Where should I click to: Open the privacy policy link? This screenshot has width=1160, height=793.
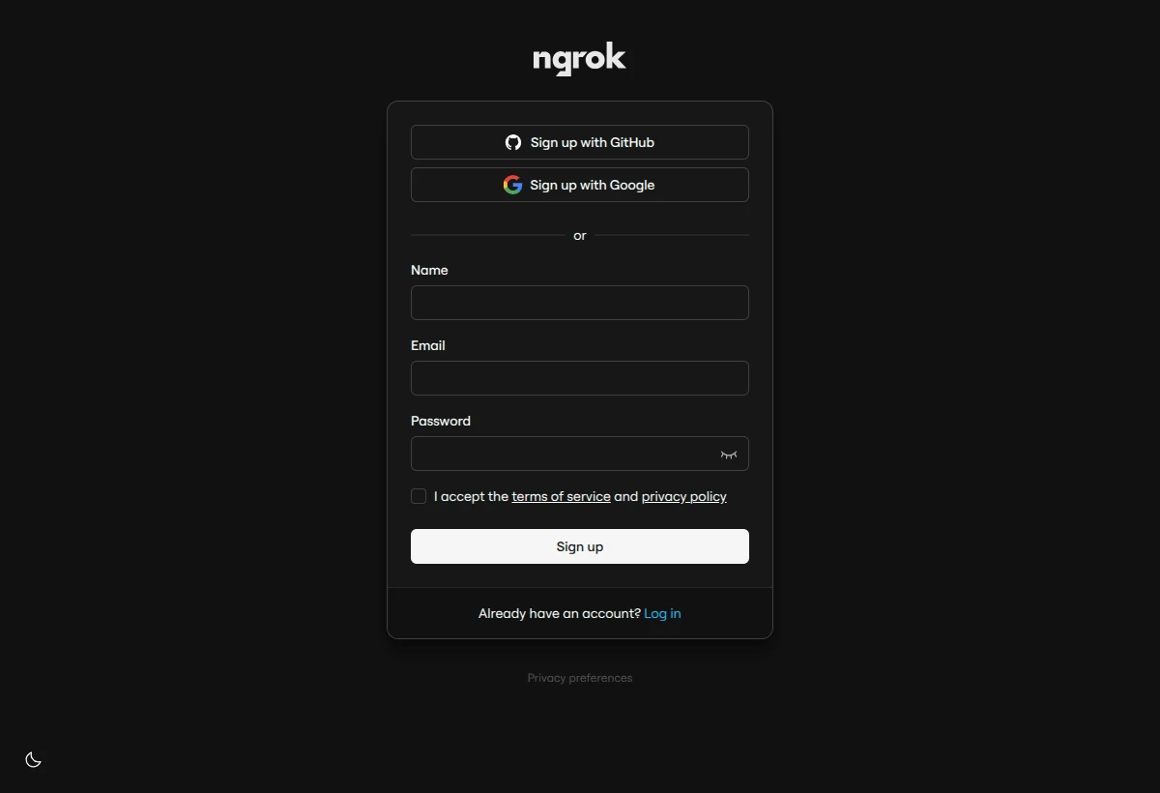click(683, 496)
